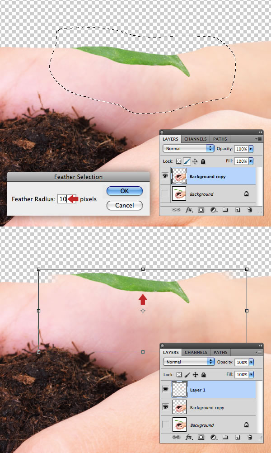Open Channels tab in the two-layer Layers panel
Screen dimensions: 271x453
pyautogui.click(x=196, y=139)
